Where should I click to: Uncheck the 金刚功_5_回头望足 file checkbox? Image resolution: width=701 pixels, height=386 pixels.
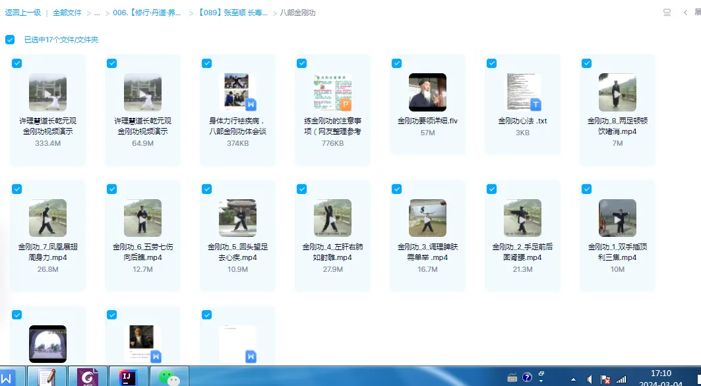(206, 189)
